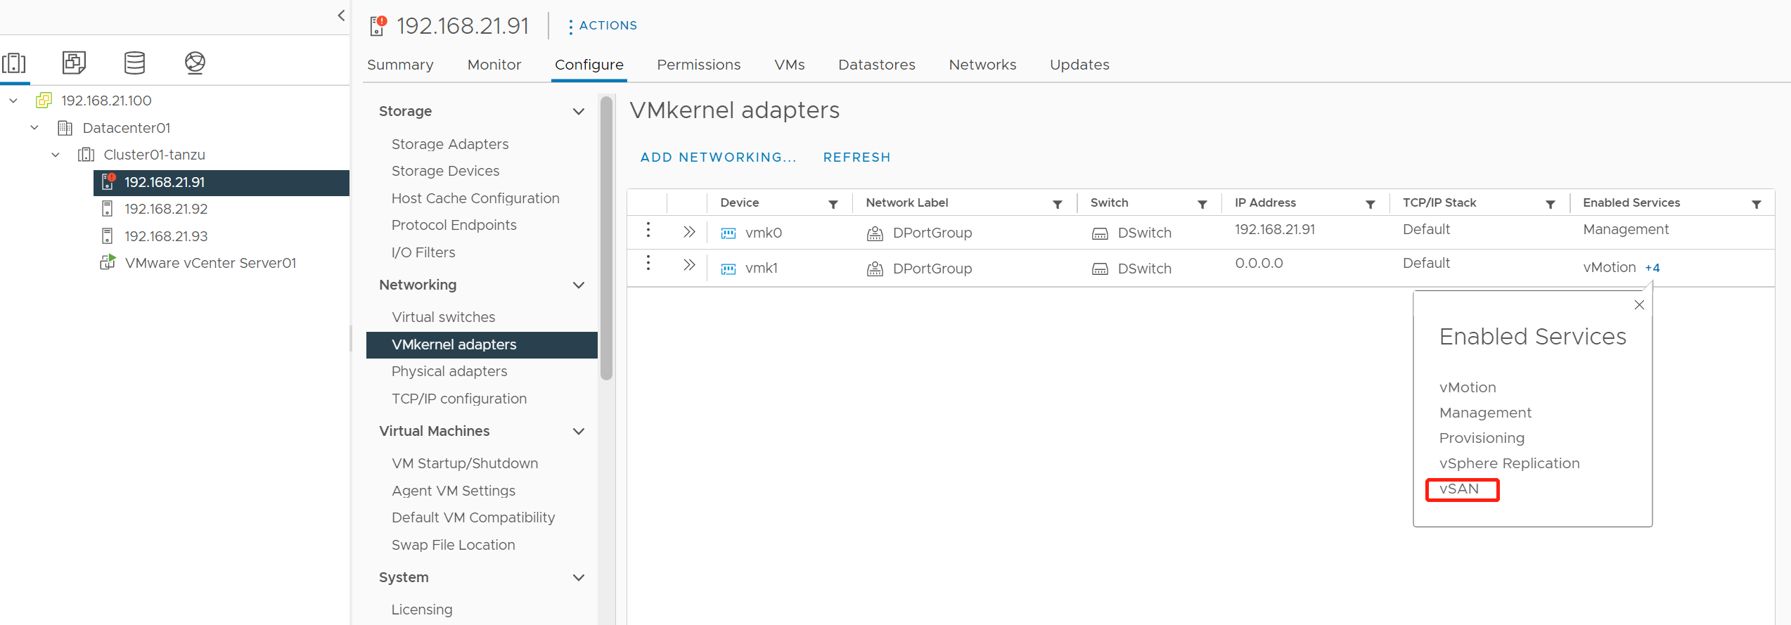Switch to the Monitor tab
The image size is (1791, 625).
pos(494,65)
